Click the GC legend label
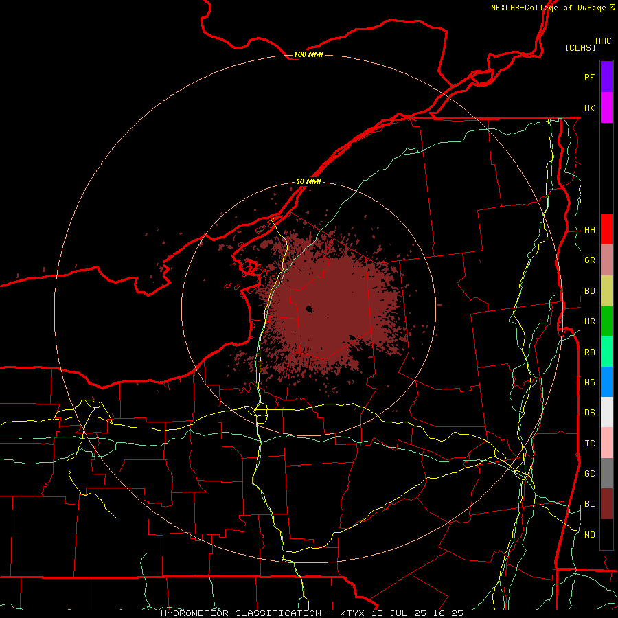The image size is (618, 618). [x=589, y=474]
